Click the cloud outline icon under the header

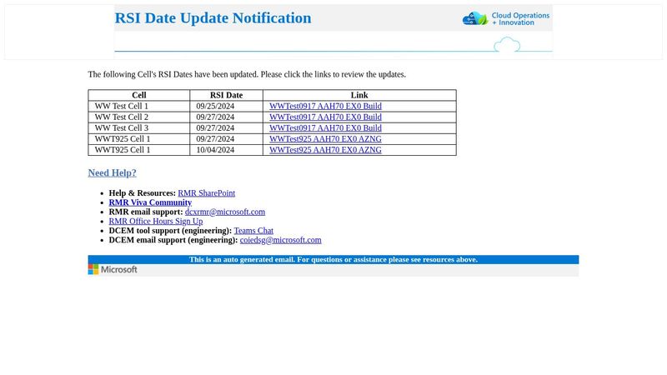[x=507, y=45]
